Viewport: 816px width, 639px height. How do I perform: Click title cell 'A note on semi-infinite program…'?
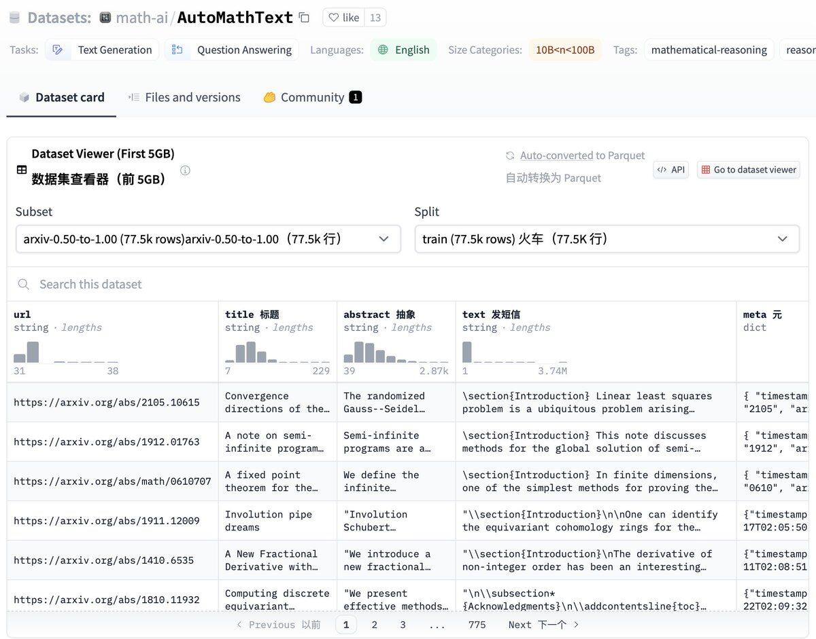[x=277, y=442]
